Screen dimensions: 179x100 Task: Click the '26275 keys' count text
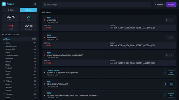(46, 12)
